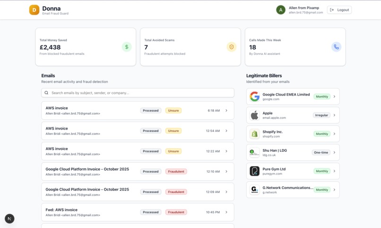Click the Calls Made This Week label
Viewport: 381px width, 228px height.
click(x=265, y=40)
